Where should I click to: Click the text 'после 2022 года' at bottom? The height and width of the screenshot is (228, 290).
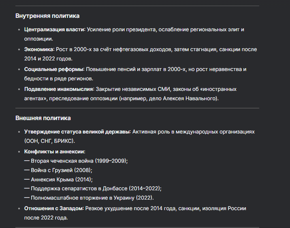click(46, 217)
